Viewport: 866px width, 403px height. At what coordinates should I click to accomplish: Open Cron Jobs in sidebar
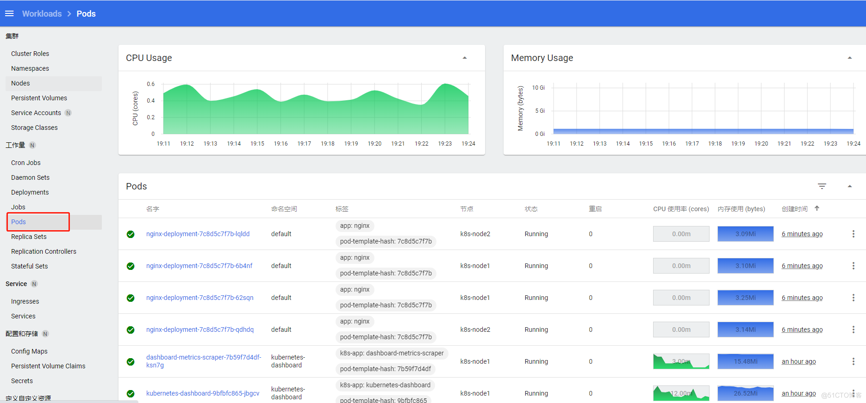26,163
